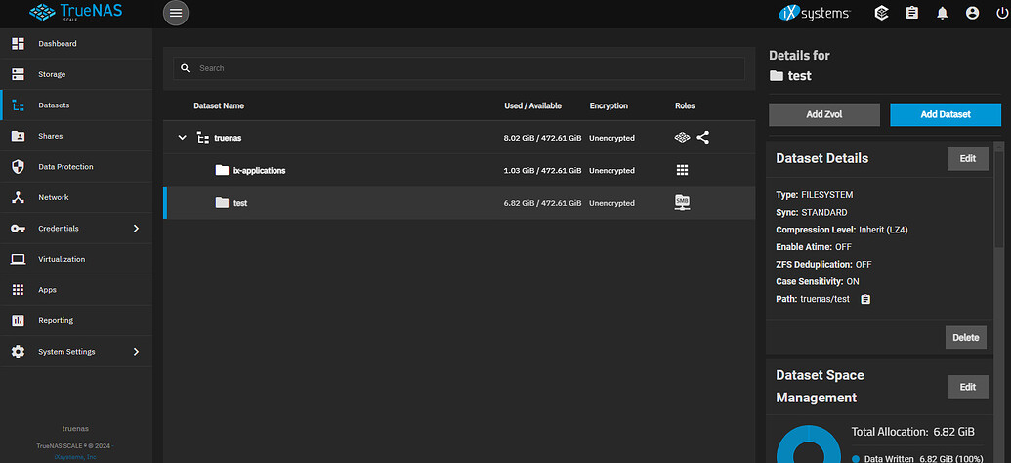Open the Shares menu item

(x=76, y=136)
